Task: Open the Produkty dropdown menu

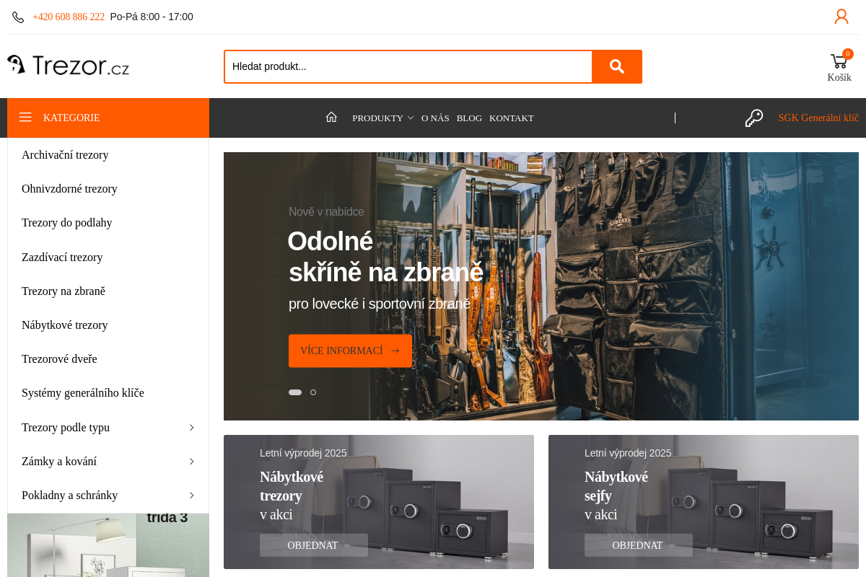Action: [x=382, y=118]
